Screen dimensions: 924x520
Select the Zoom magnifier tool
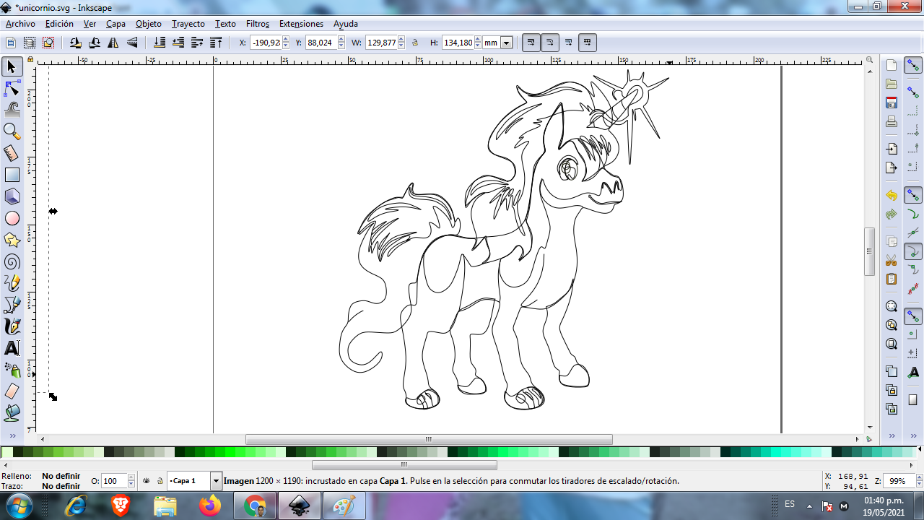click(12, 131)
